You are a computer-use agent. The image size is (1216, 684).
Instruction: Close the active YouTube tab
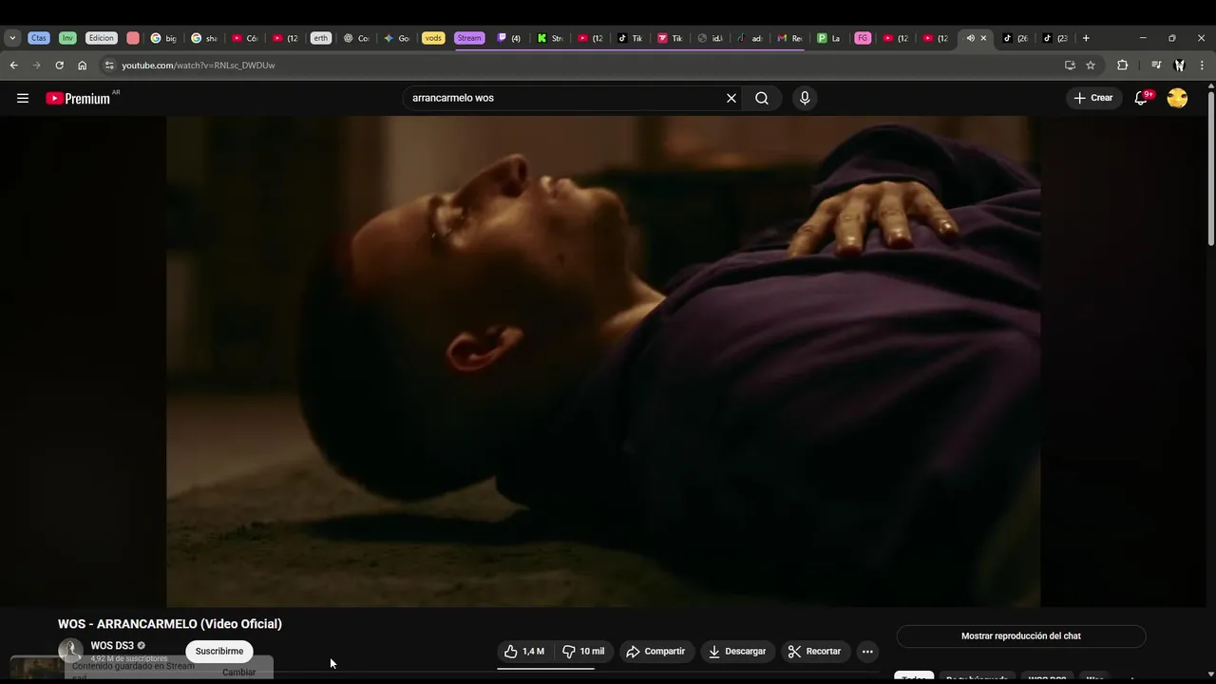click(983, 38)
